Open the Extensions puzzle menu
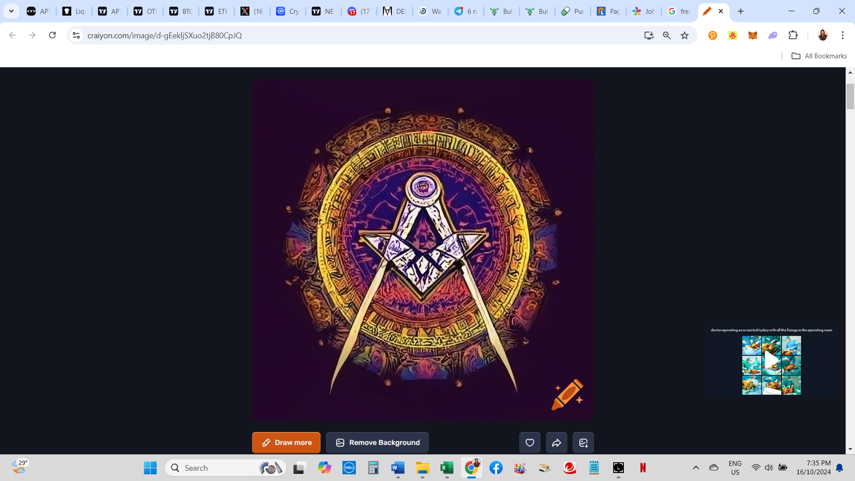The image size is (855, 481). click(x=793, y=35)
